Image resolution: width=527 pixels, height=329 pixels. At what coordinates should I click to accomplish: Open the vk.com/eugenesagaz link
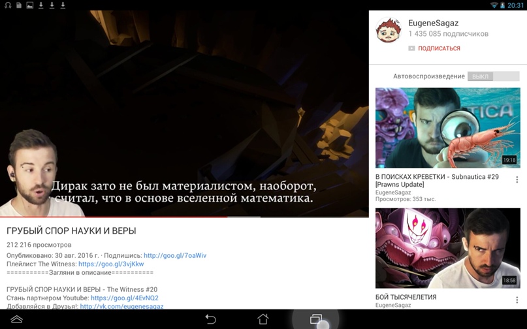[x=121, y=306]
